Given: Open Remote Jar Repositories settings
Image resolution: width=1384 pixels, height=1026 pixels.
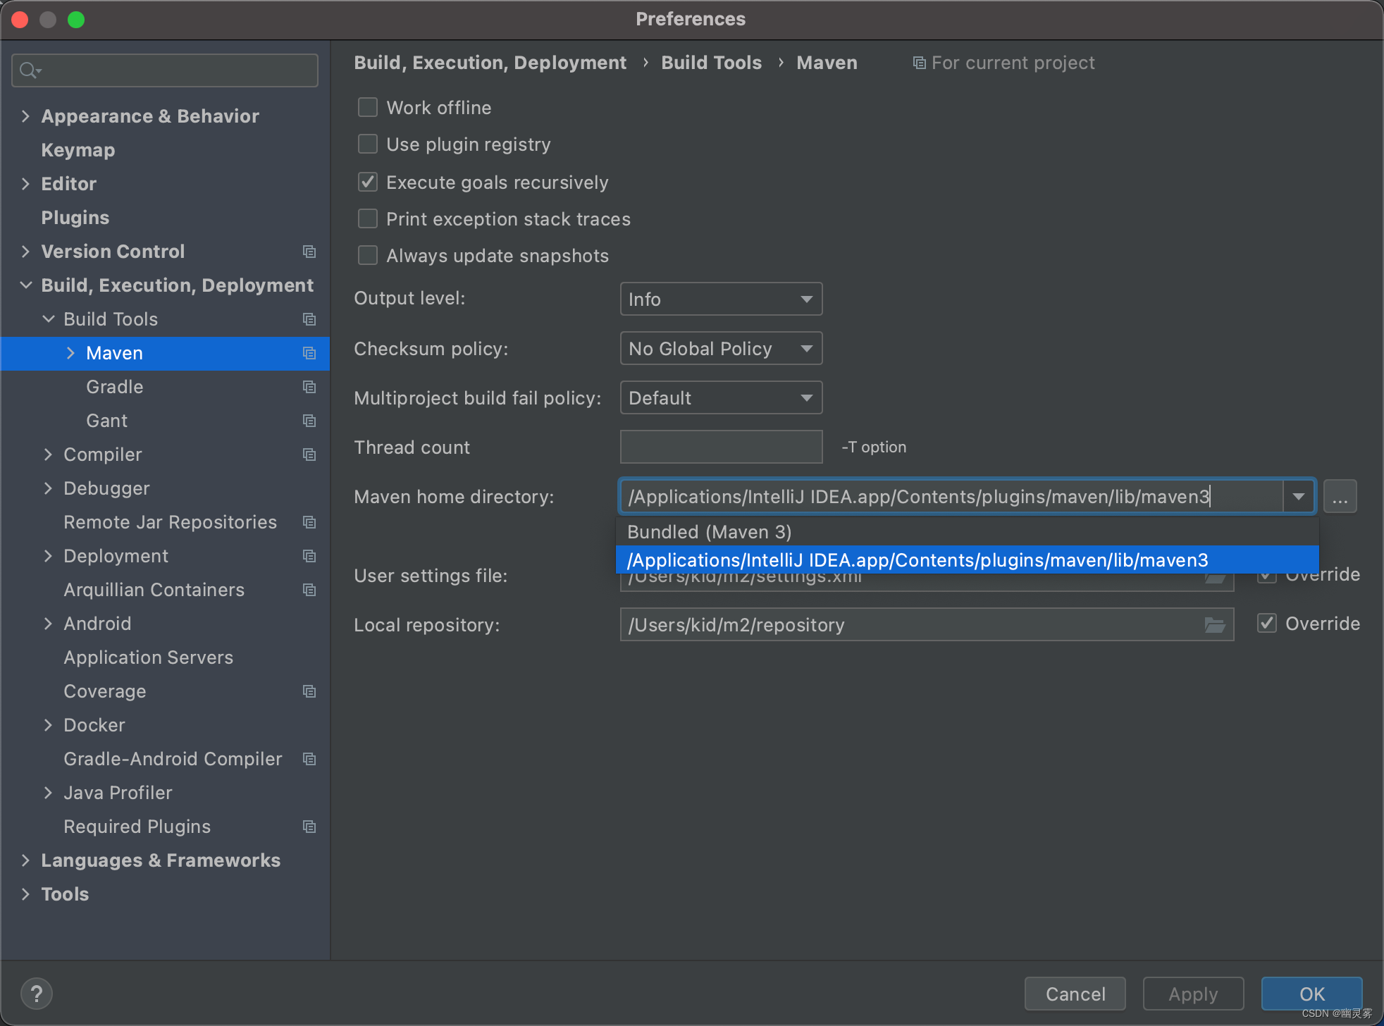Looking at the screenshot, I should [171, 522].
